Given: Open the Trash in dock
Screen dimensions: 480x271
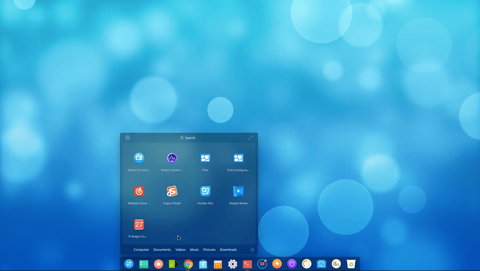Looking at the screenshot, I should pyautogui.click(x=351, y=264).
